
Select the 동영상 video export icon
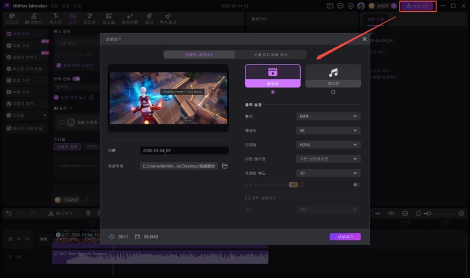click(273, 73)
